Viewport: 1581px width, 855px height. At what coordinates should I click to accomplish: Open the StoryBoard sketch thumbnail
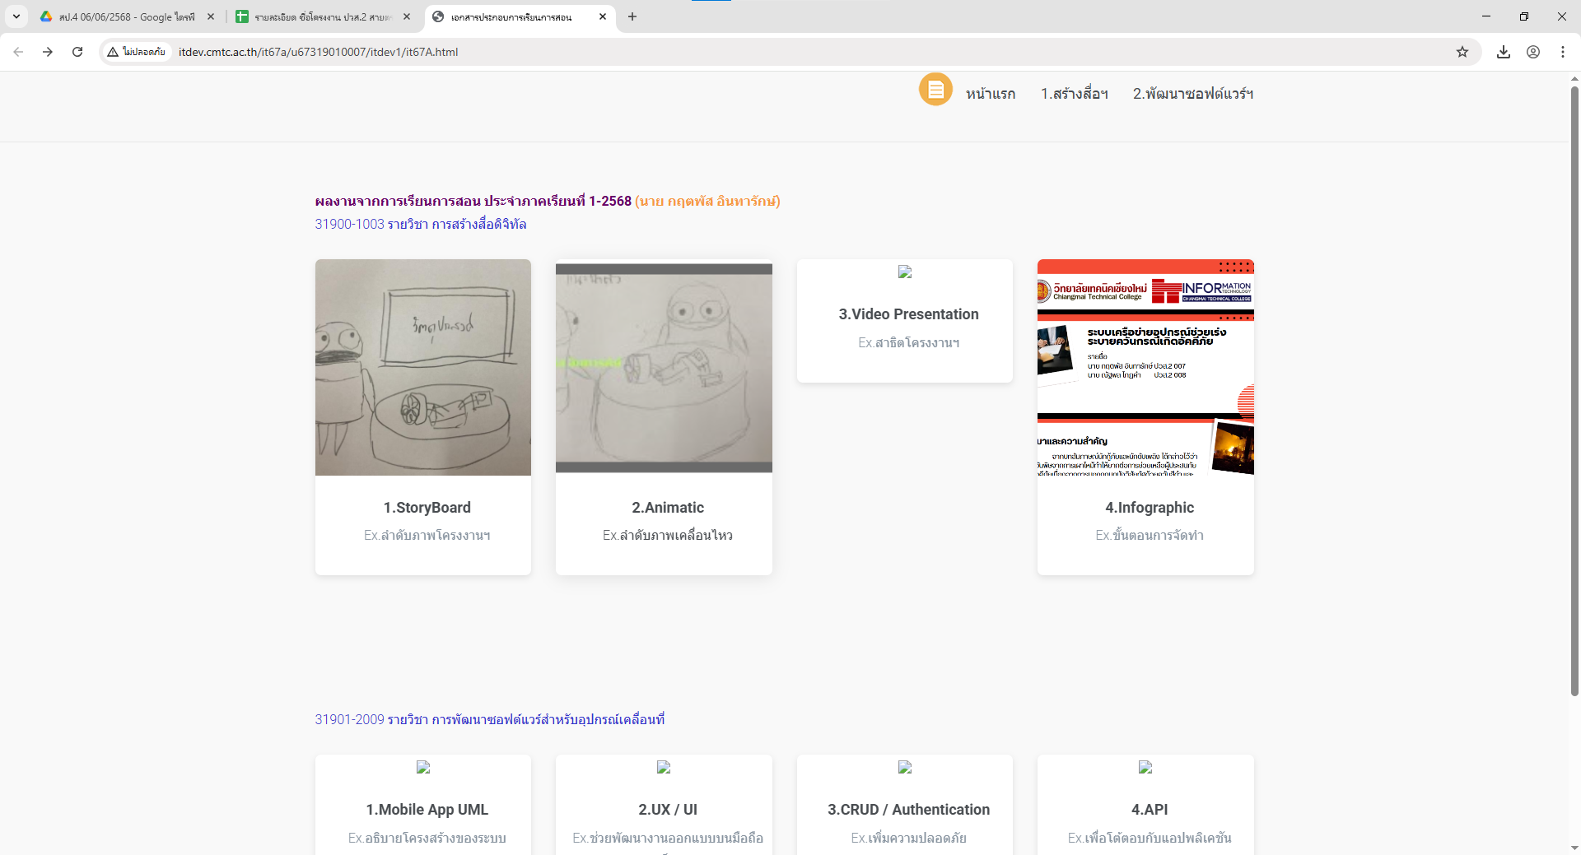(423, 367)
